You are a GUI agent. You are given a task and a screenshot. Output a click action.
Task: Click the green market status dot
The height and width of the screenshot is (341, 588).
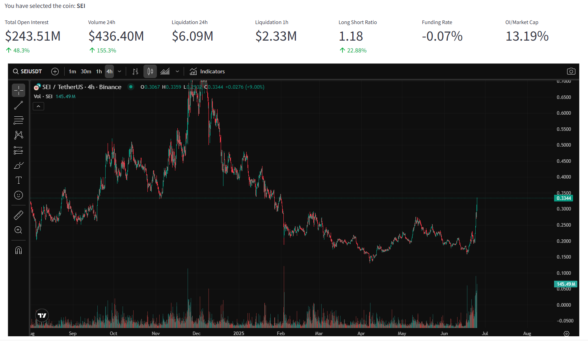pyautogui.click(x=131, y=87)
